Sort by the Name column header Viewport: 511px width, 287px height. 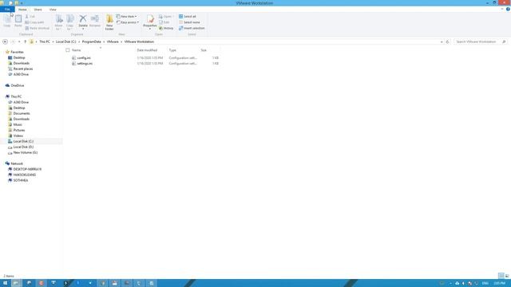(x=77, y=50)
